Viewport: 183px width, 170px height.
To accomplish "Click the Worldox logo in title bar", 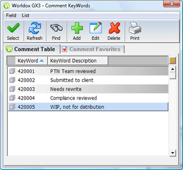I will click(x=7, y=6).
